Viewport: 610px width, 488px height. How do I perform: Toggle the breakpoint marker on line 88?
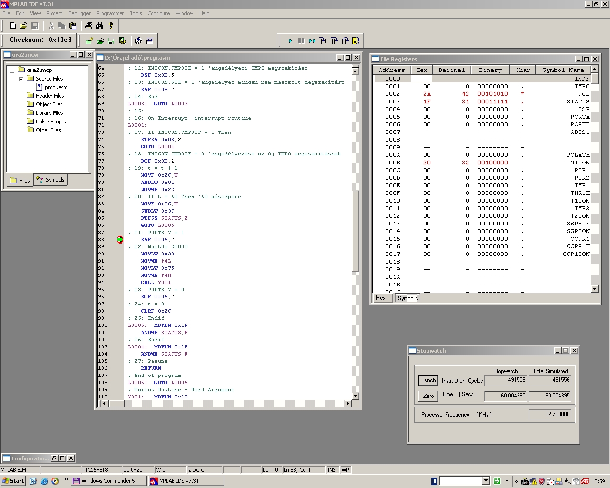pos(120,240)
